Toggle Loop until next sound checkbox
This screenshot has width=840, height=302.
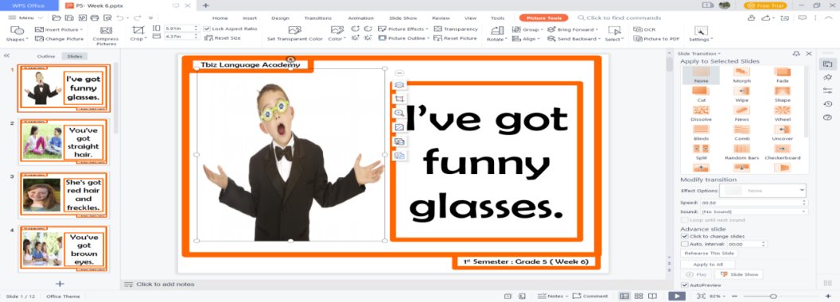pyautogui.click(x=684, y=220)
